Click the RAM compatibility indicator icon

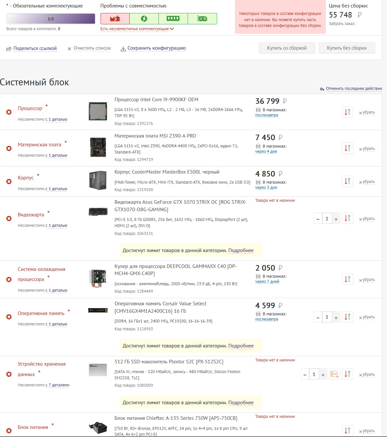point(173,19)
